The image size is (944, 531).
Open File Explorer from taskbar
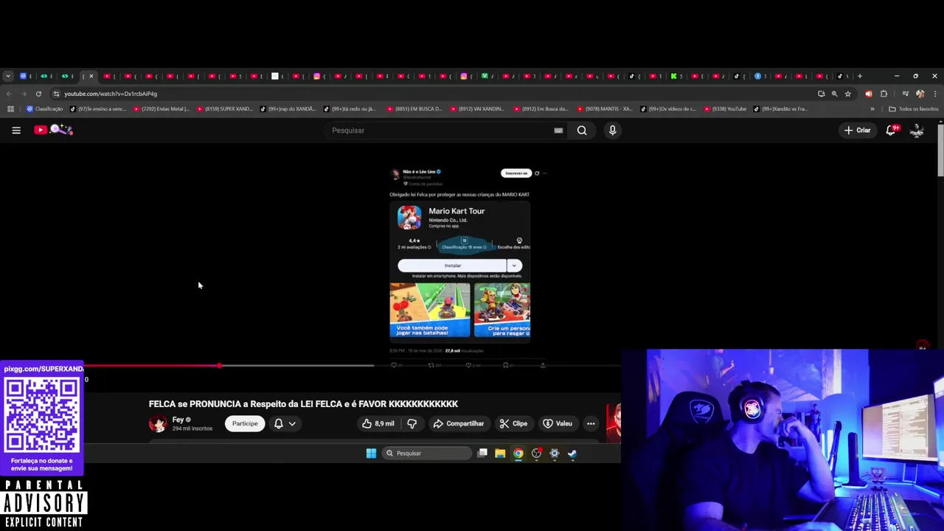pyautogui.click(x=500, y=454)
